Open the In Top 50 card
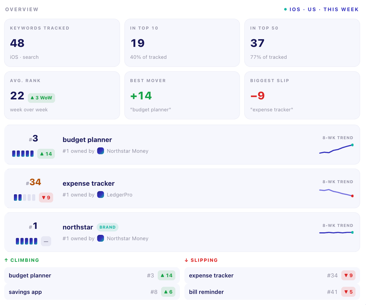 click(302, 43)
